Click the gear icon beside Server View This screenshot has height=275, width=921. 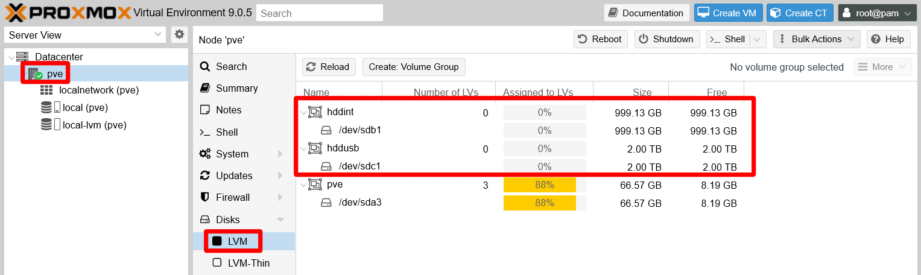(x=179, y=34)
